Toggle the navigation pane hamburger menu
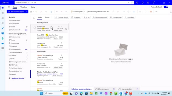 pos(9,7)
